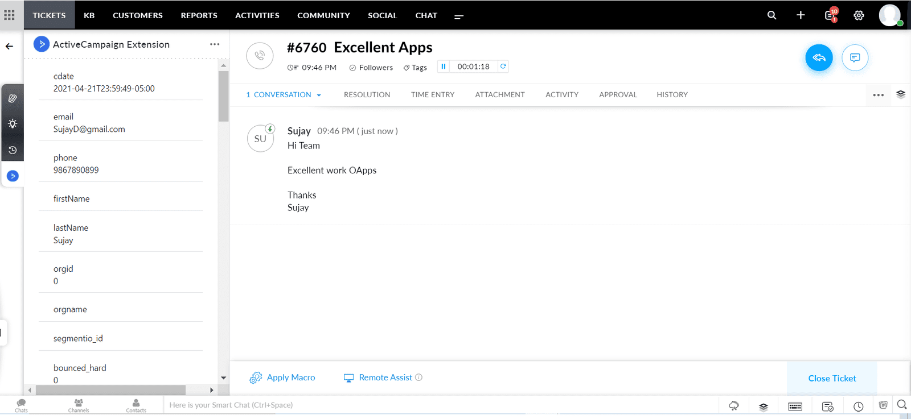Viewport: 911px width, 419px height.
Task: Open the Reports menu
Action: click(x=199, y=15)
